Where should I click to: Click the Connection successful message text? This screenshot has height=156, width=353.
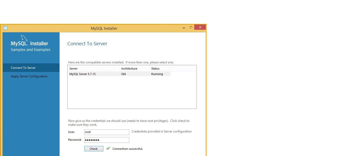click(127, 149)
